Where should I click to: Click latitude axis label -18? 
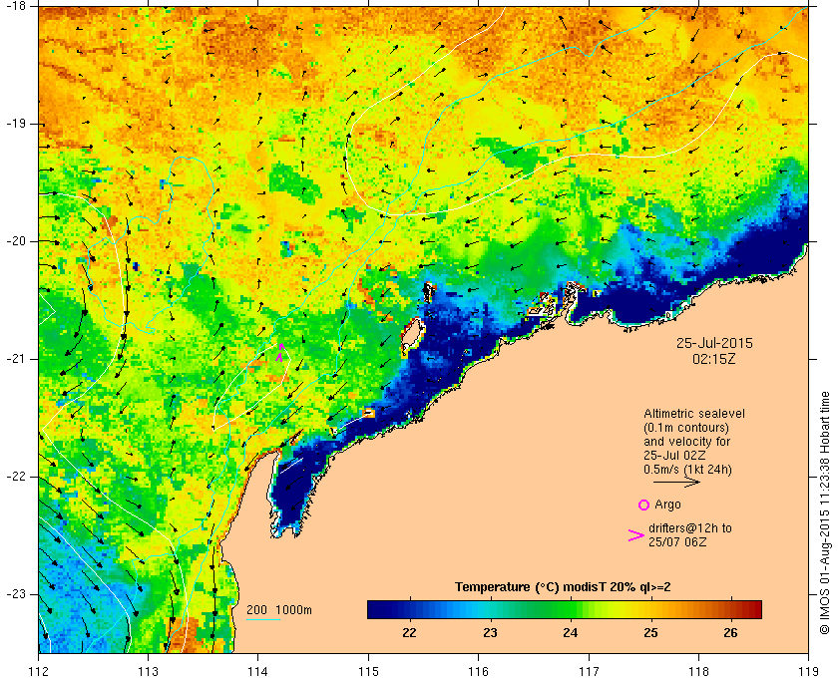(x=15, y=6)
